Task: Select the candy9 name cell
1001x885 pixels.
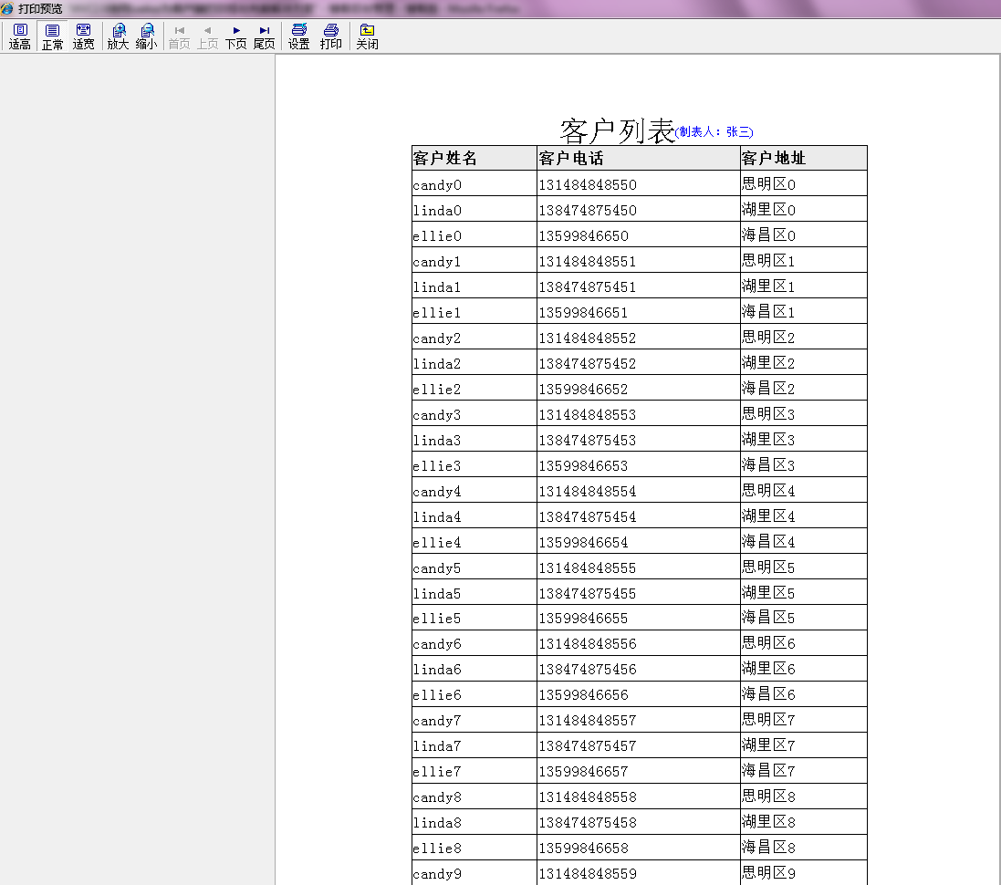Action: click(474, 872)
